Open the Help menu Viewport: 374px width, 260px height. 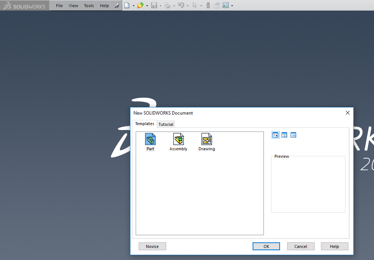pos(104,6)
